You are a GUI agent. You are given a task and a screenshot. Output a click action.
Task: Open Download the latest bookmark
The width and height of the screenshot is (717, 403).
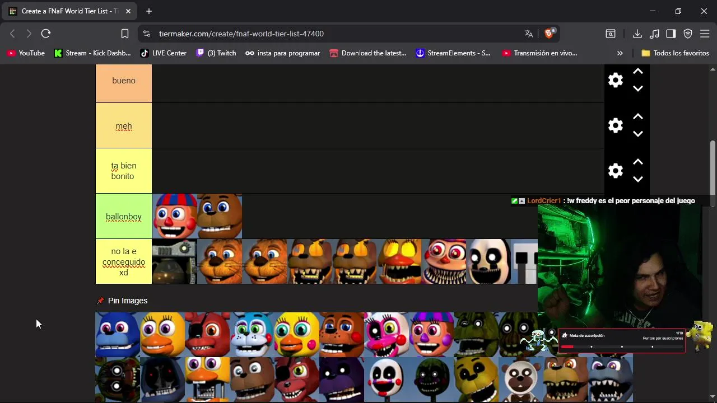pos(368,53)
